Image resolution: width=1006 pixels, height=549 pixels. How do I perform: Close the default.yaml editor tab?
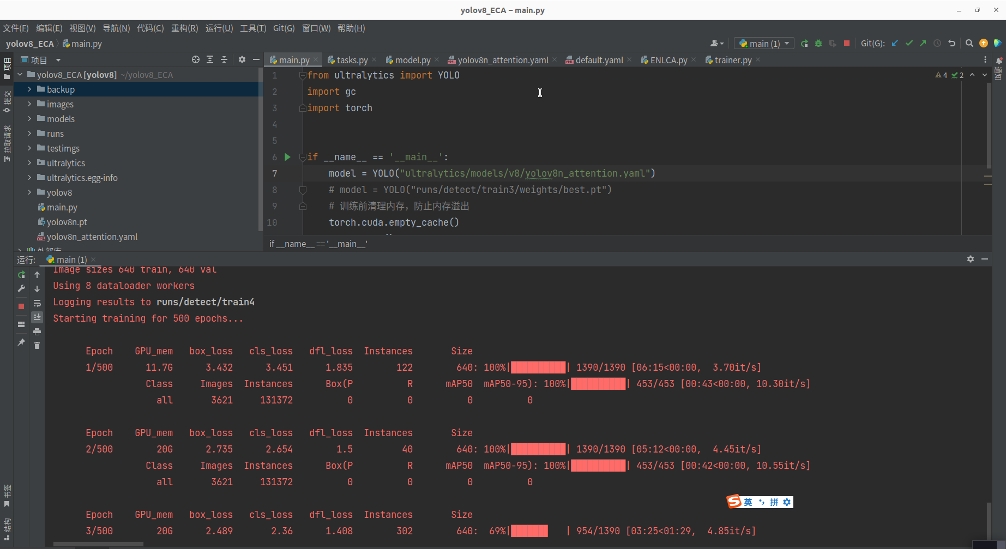point(630,60)
